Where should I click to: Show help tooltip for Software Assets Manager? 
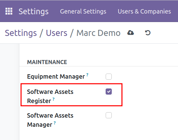coord(55,123)
